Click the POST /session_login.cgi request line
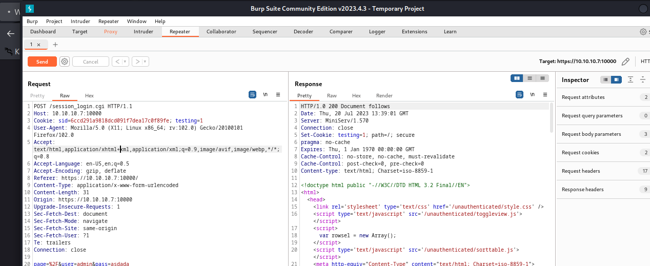Image resolution: width=650 pixels, height=266 pixels. [x=83, y=107]
